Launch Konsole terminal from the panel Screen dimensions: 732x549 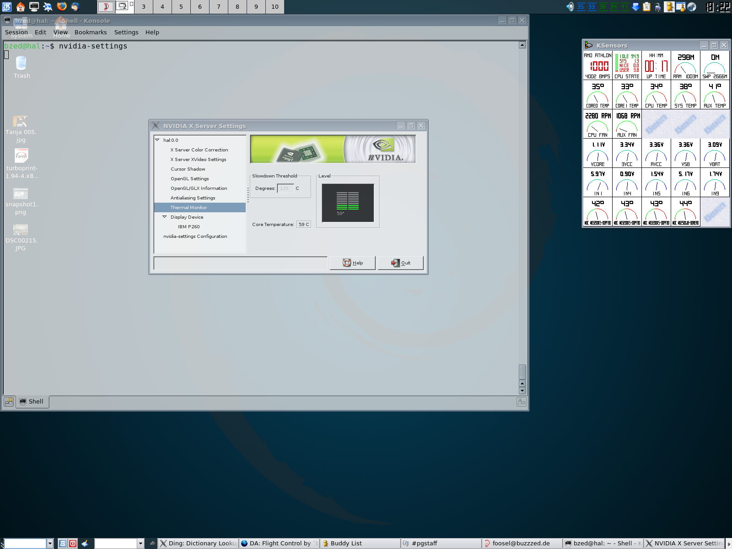tap(34, 6)
